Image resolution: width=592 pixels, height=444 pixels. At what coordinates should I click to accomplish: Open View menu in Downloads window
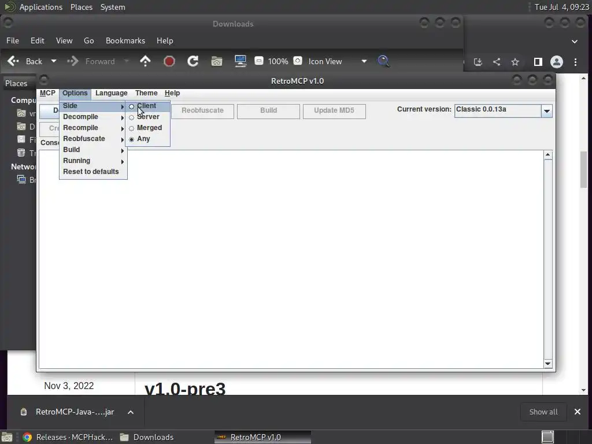[64, 41]
